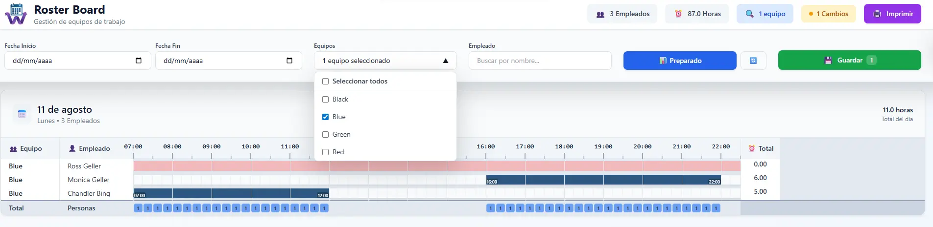Viewport: 933px width, 227px height.
Task: Click the Ross Geller employee name
Action: click(84, 166)
